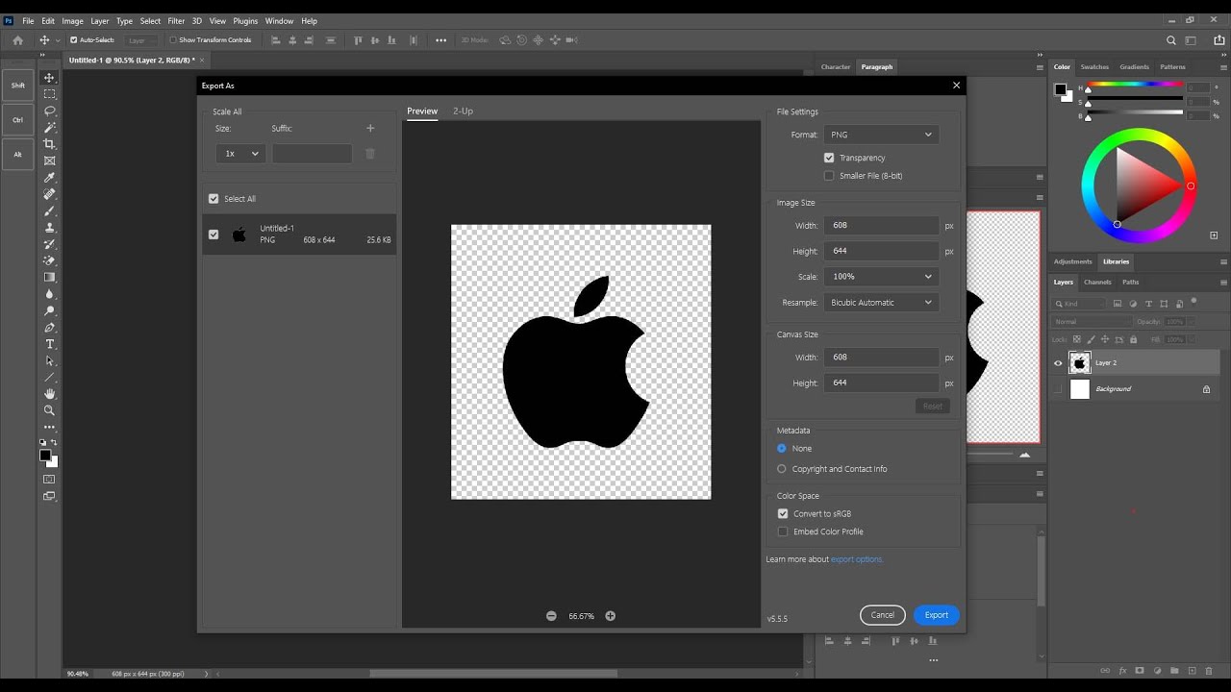Hide Layer 2 using its eye icon
Viewport: 1231px width, 692px height.
[x=1059, y=363]
